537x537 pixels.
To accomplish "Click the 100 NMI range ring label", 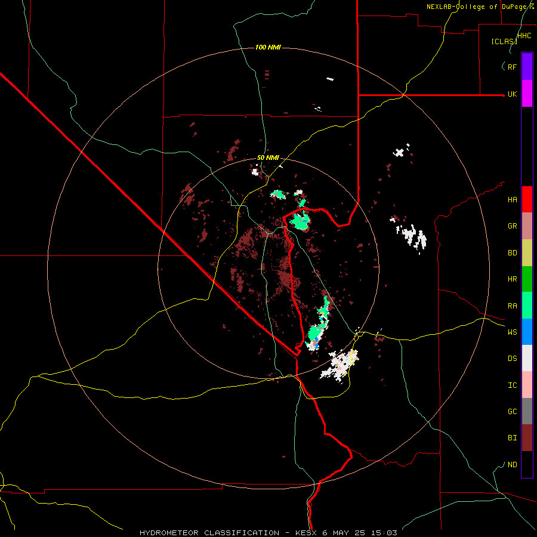I will click(x=268, y=47).
